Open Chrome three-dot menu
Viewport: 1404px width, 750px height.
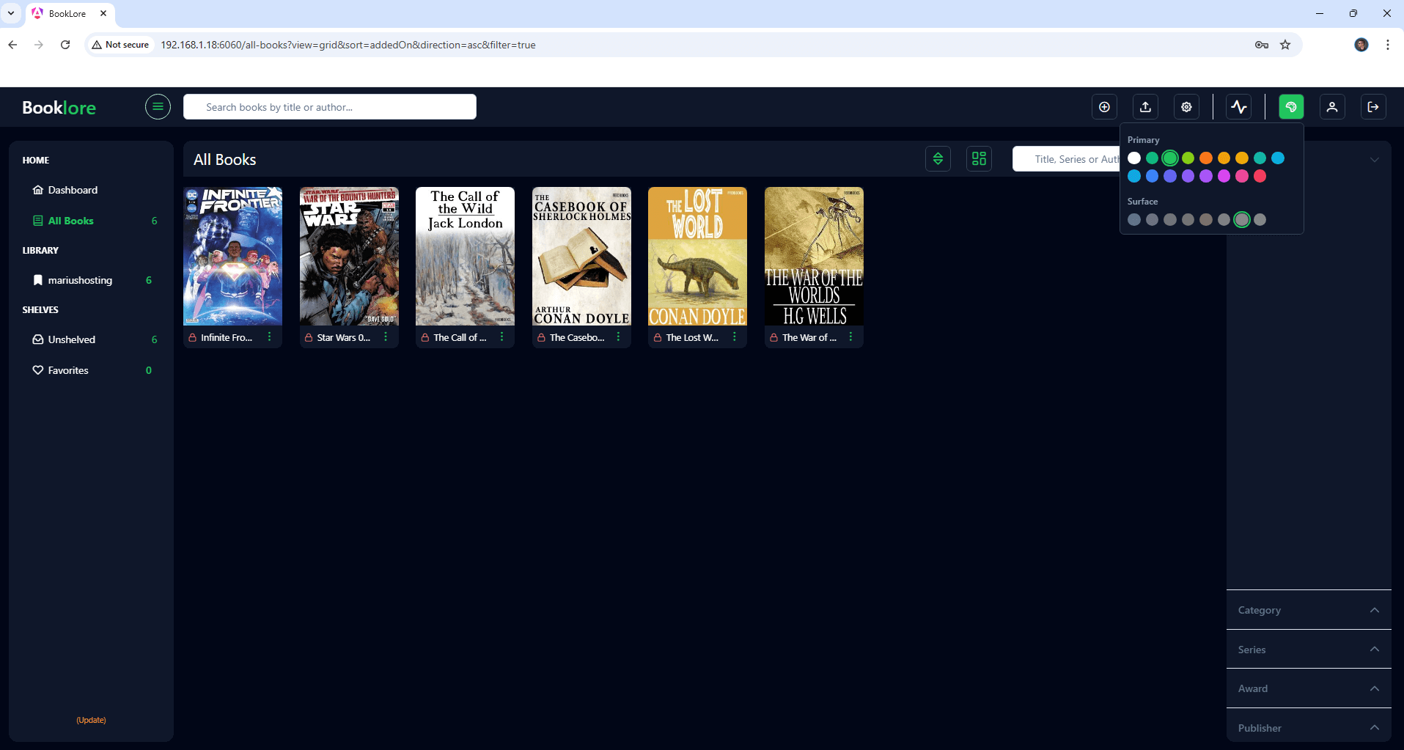point(1388,45)
